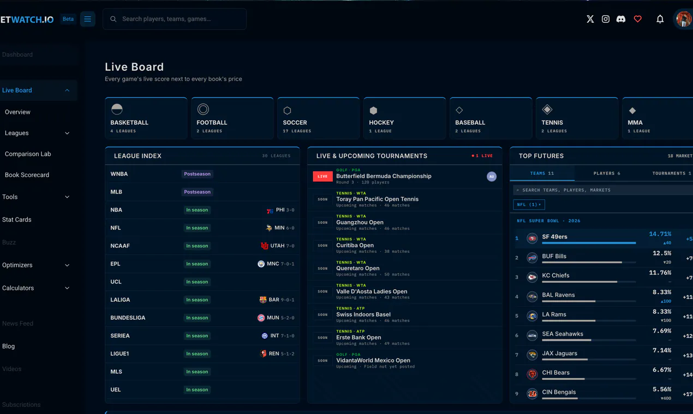
Task: Open the user profile avatar
Action: pos(683,19)
